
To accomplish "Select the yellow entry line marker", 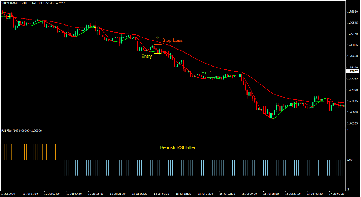I will pyautogui.click(x=158, y=53).
